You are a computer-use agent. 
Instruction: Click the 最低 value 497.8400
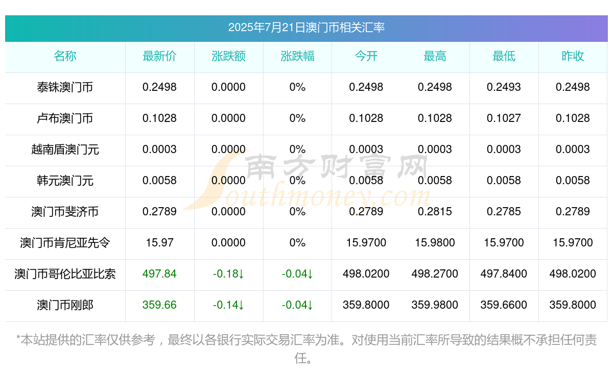(x=504, y=274)
